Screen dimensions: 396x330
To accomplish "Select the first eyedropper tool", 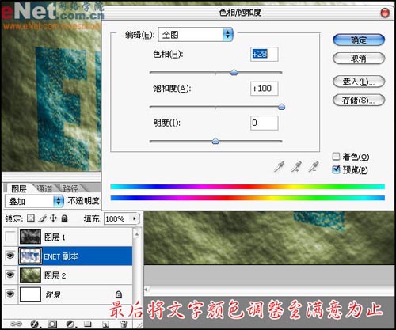I will click(279, 166).
